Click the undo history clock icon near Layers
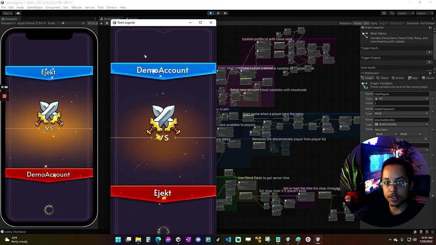This screenshot has width=436, height=245. (384, 14)
